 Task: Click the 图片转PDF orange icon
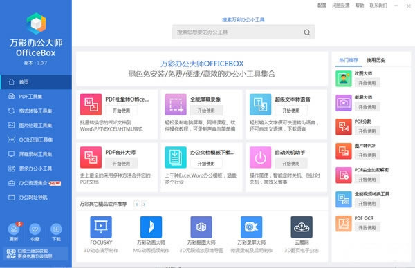(344, 151)
